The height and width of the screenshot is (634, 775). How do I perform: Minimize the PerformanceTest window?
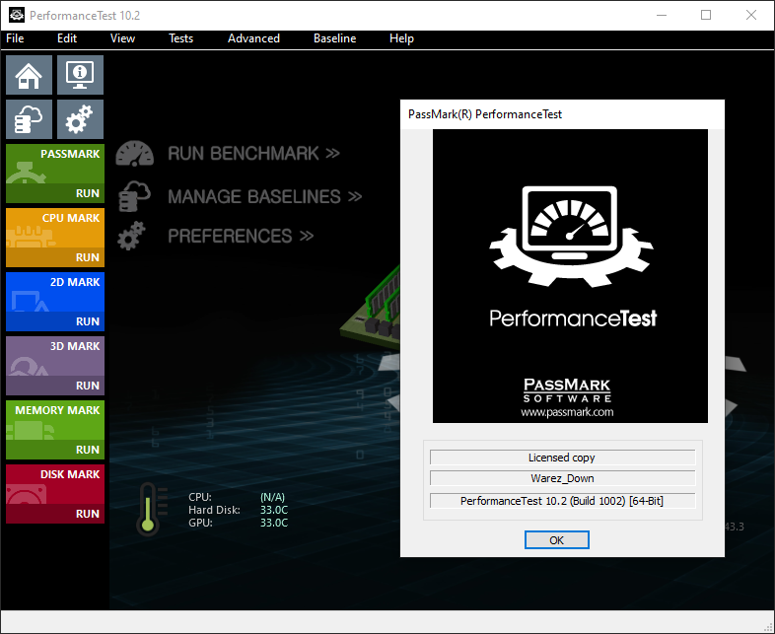662,16
